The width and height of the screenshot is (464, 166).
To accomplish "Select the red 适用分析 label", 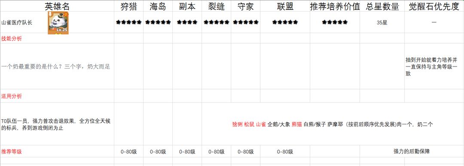I will point(12,96).
